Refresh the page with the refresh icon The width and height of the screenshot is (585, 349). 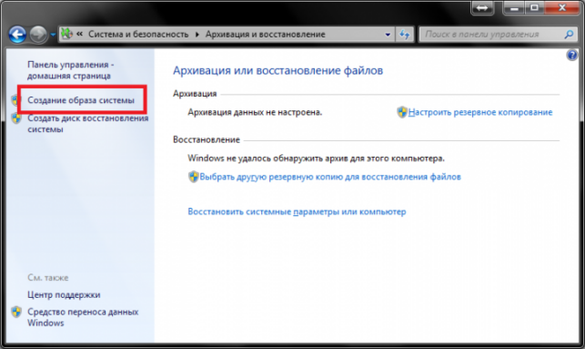click(405, 35)
